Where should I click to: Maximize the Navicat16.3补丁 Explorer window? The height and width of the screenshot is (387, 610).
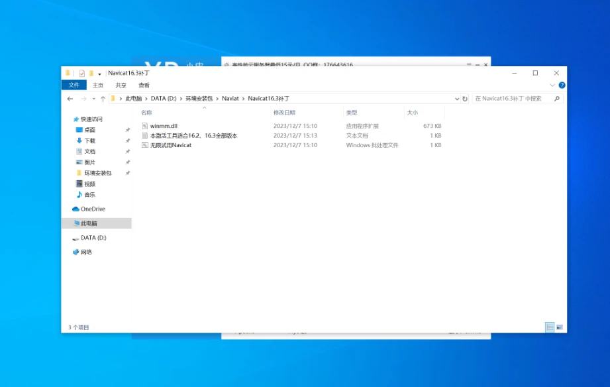(535, 73)
